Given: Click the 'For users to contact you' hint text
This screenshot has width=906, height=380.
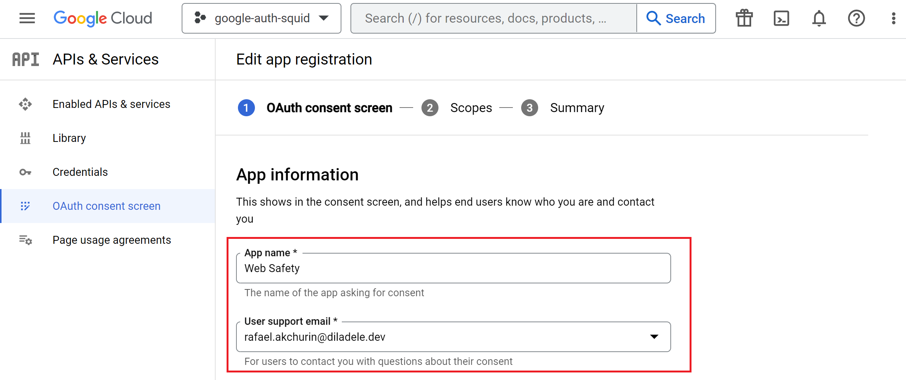Looking at the screenshot, I should tap(378, 362).
